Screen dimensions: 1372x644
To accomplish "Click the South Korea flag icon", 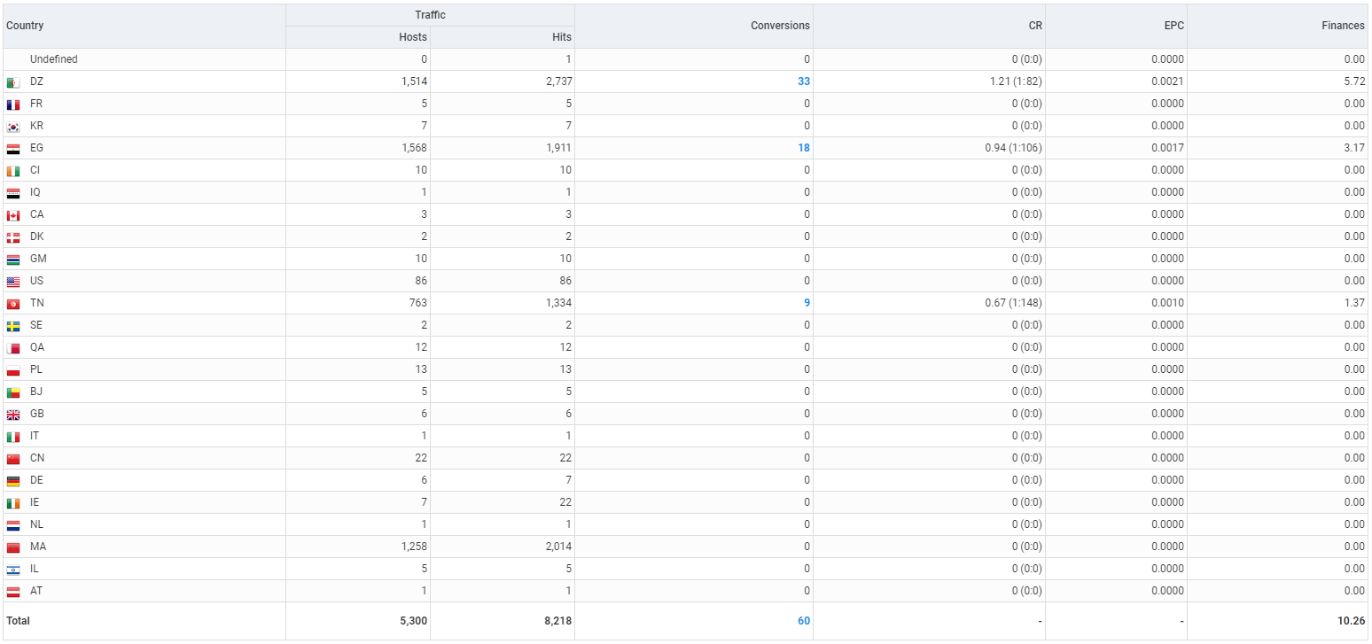I will coord(13,127).
